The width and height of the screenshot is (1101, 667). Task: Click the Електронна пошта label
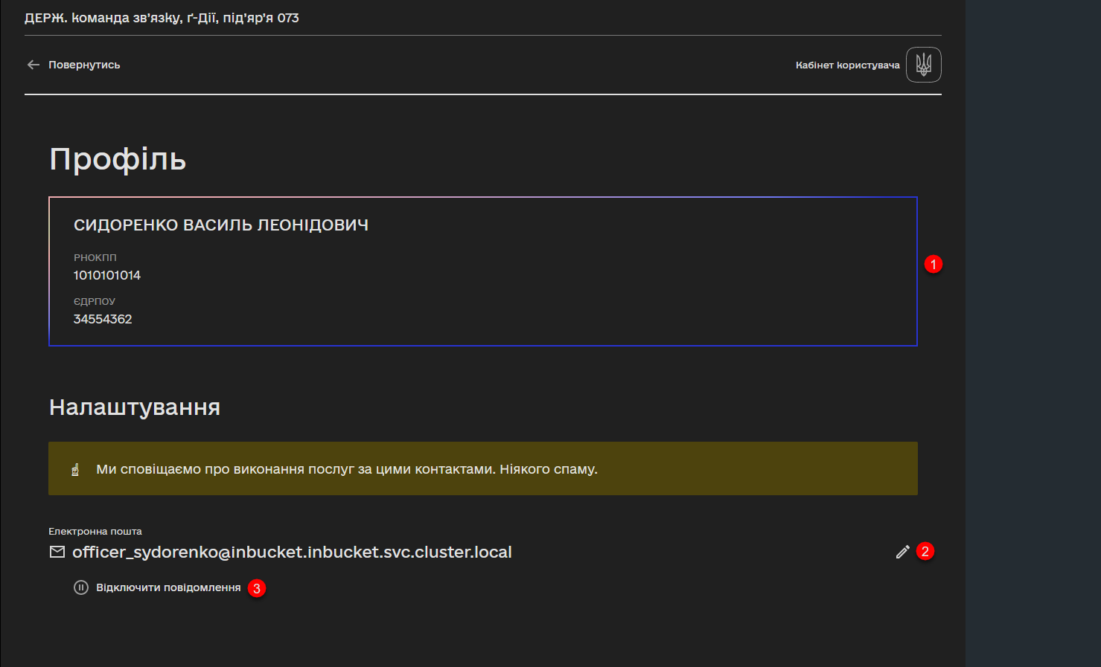(95, 532)
